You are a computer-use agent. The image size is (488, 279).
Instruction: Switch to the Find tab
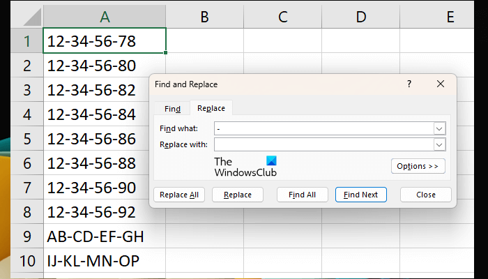[172, 109]
